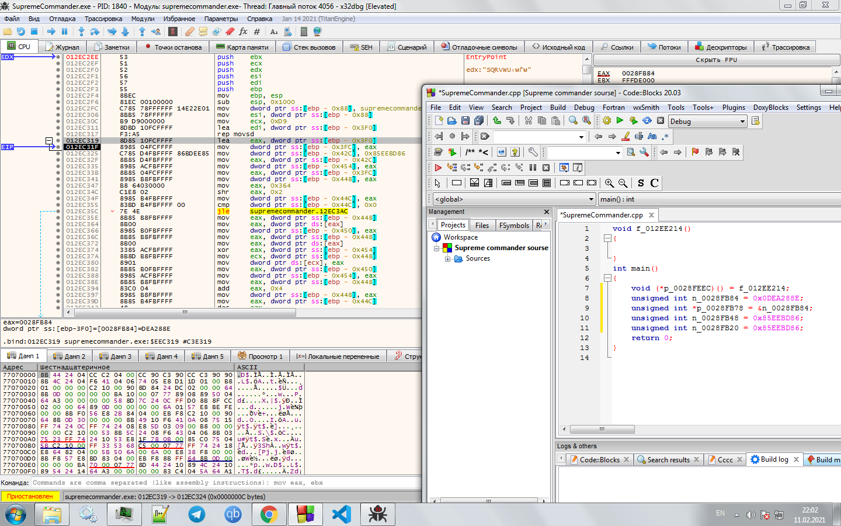Toggle regex search option

tap(665, 136)
